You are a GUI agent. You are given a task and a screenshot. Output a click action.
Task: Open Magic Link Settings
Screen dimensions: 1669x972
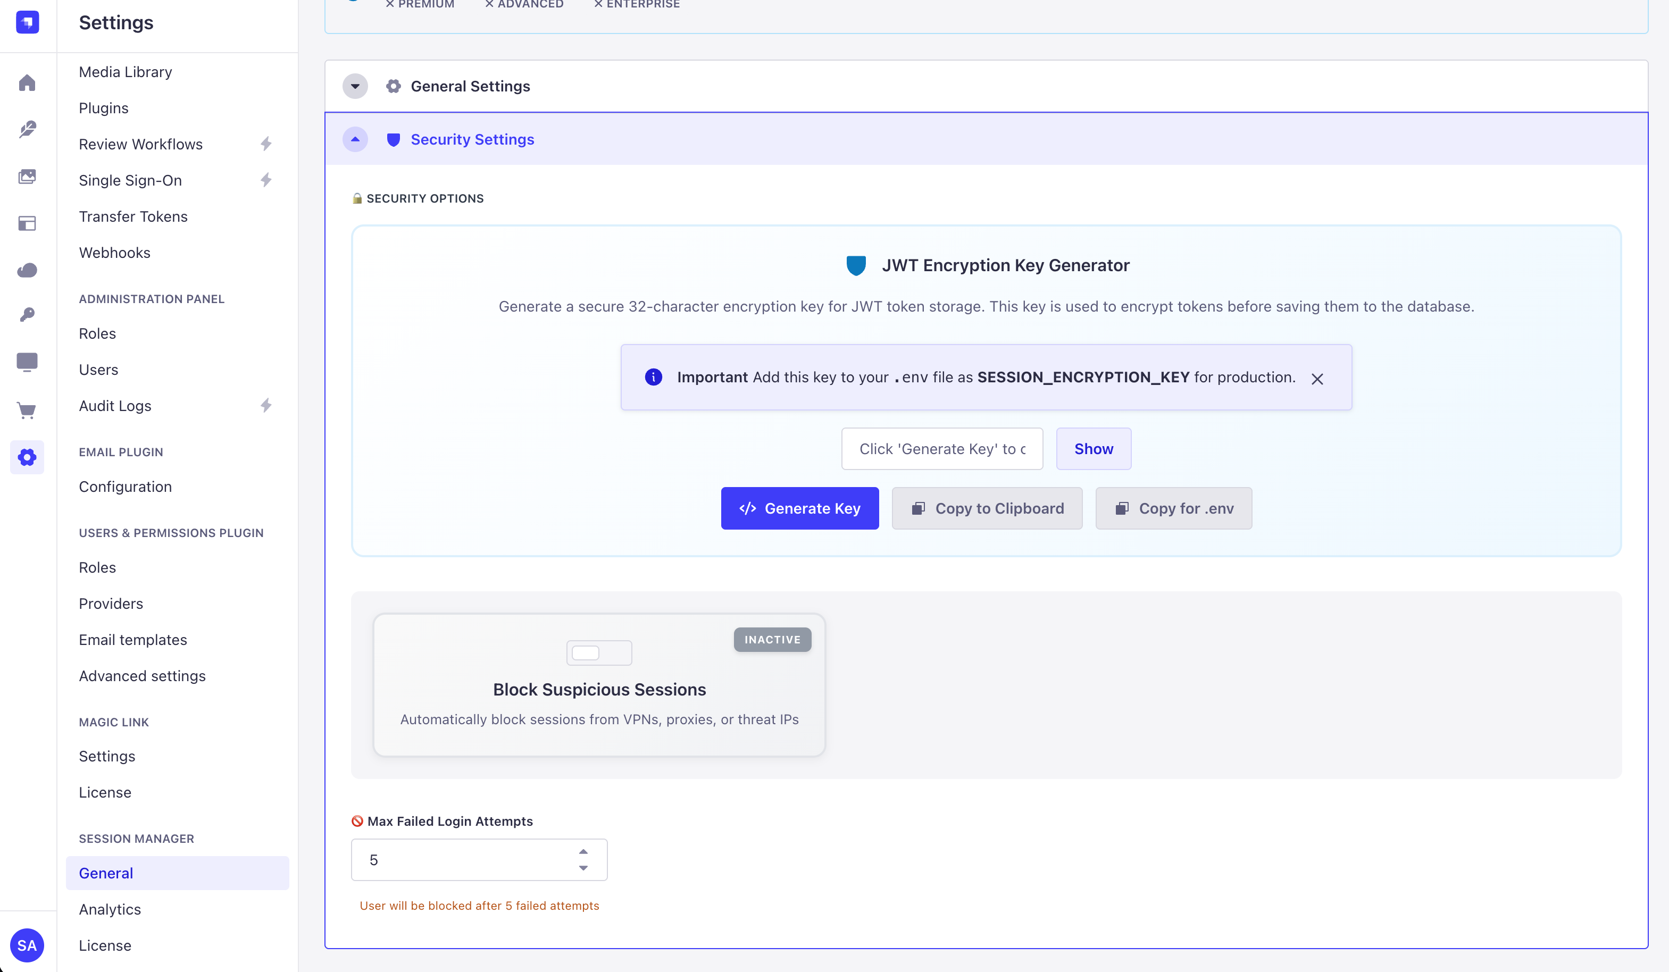coord(106,756)
